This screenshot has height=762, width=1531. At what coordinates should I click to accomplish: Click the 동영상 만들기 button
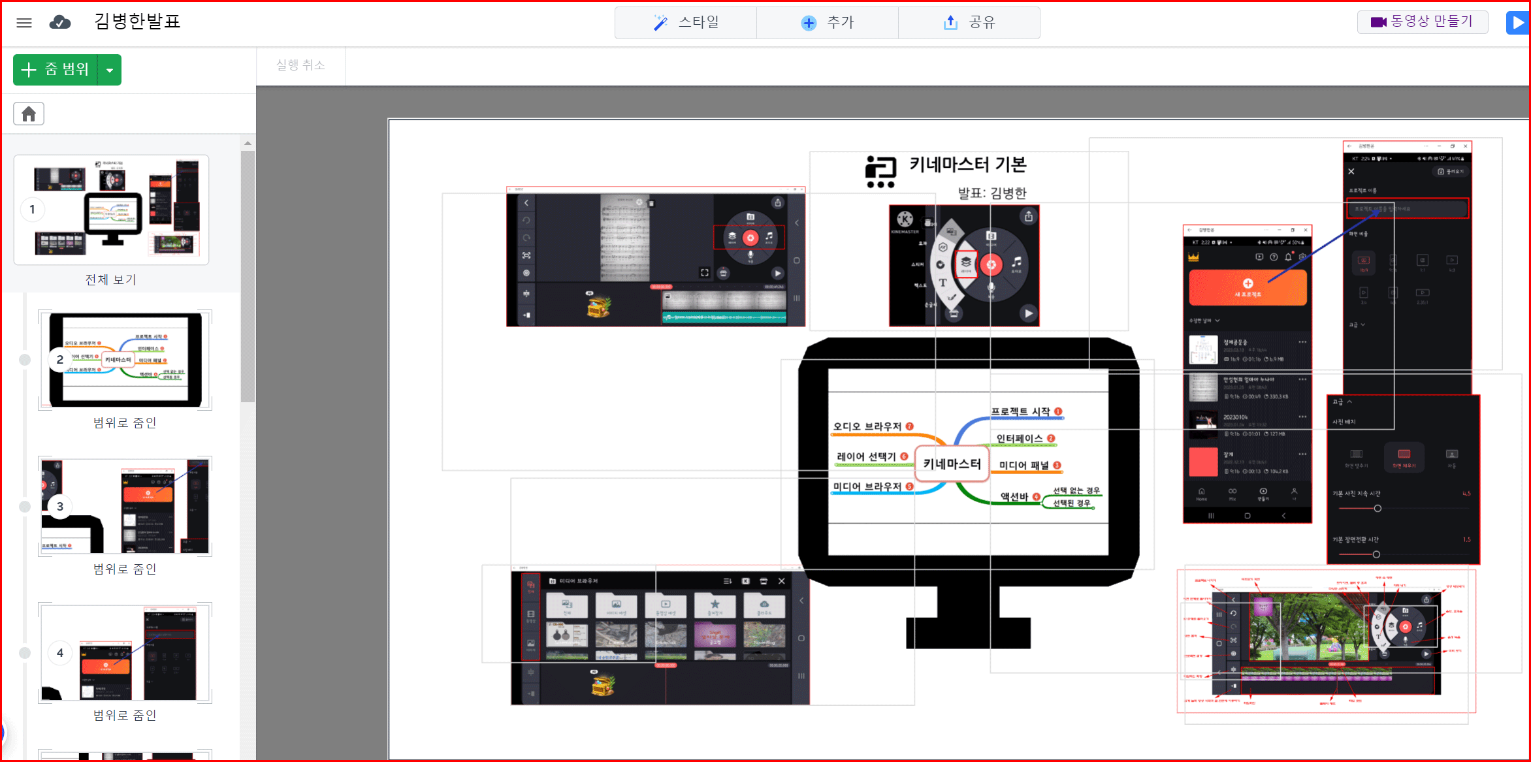[1423, 22]
